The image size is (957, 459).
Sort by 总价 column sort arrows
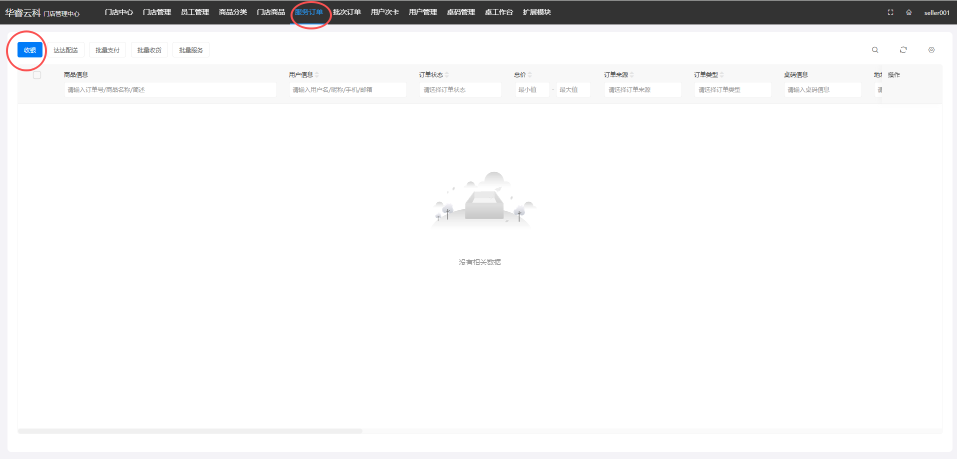(530, 75)
